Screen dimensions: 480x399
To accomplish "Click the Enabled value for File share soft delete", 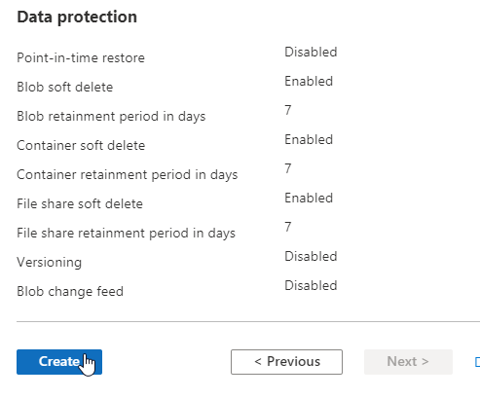I will pos(309,198).
